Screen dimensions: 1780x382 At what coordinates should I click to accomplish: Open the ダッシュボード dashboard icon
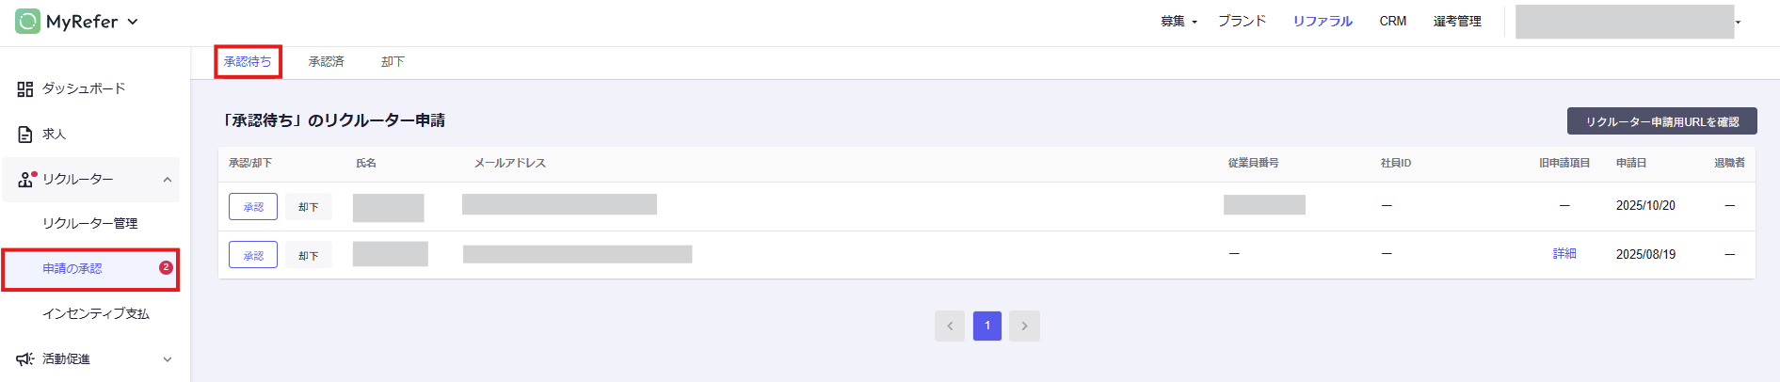click(x=25, y=89)
